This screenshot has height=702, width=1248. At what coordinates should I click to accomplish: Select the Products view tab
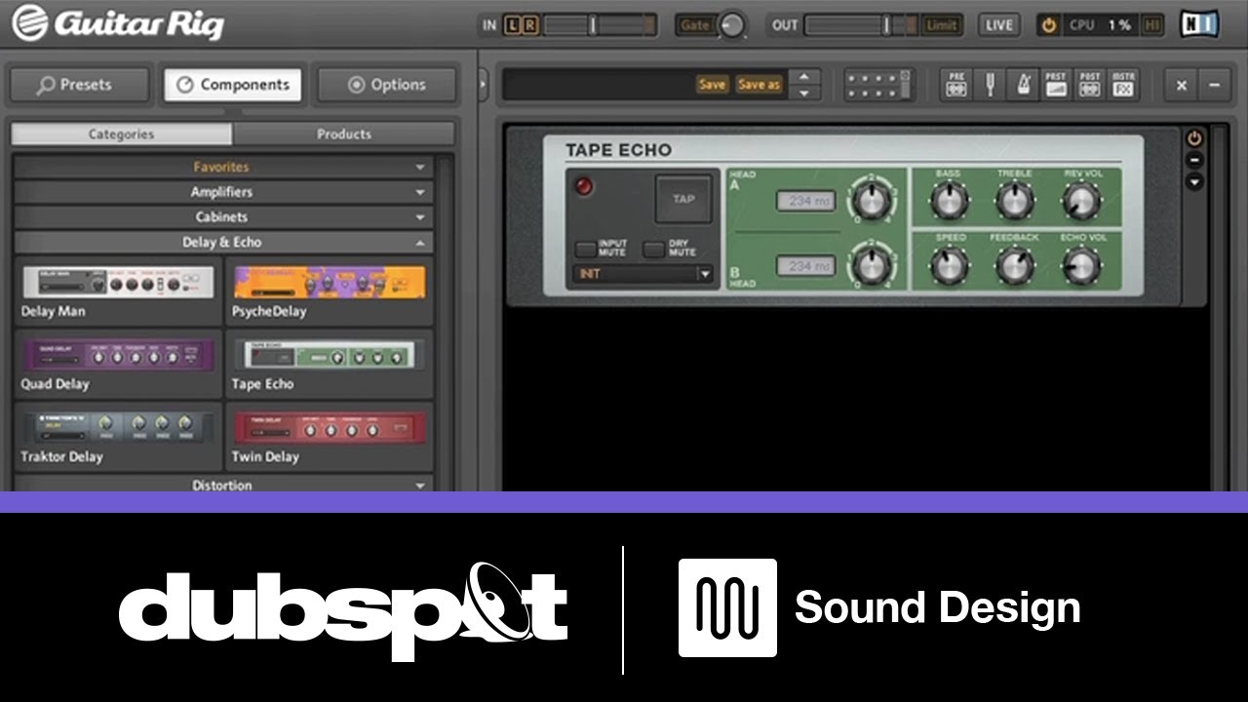pos(343,134)
